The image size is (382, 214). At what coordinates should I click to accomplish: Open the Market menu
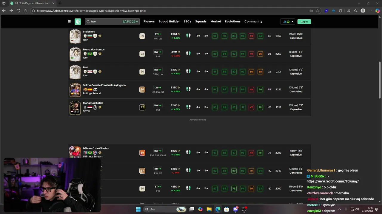click(x=216, y=21)
